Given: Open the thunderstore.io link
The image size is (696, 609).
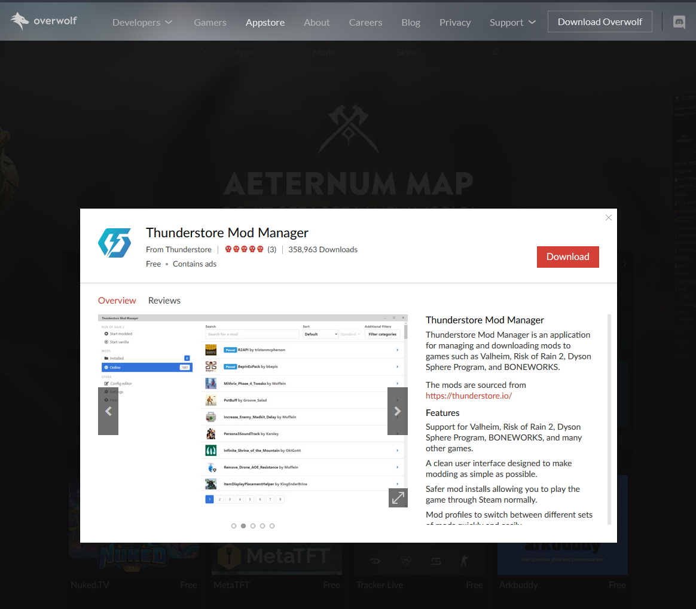Looking at the screenshot, I should tap(469, 396).
